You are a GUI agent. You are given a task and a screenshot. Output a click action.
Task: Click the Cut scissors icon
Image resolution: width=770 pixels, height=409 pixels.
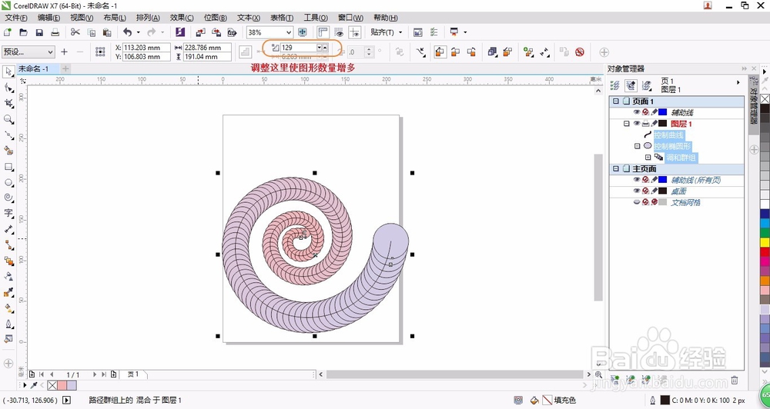75,32
